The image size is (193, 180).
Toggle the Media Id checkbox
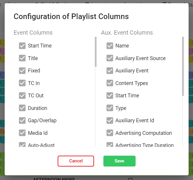[x=22, y=133]
